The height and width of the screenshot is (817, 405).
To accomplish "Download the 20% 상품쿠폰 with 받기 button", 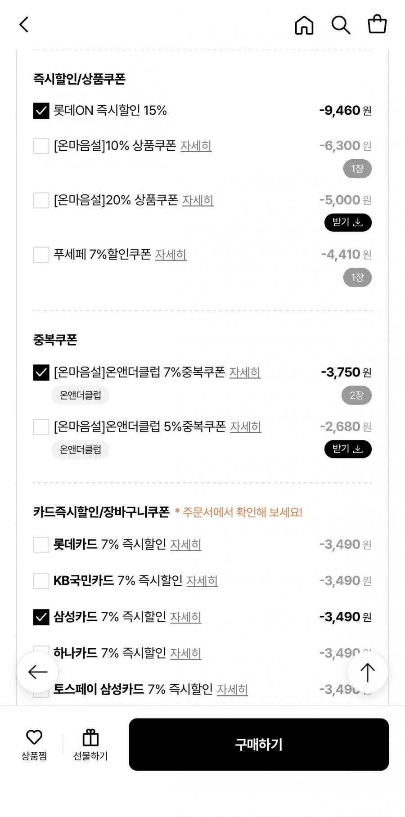I will 348,222.
